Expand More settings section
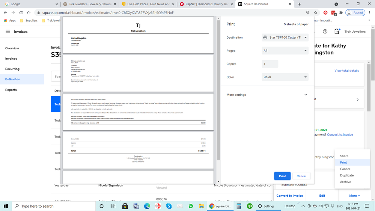Viewport: 375px width, 211px height. point(267,95)
